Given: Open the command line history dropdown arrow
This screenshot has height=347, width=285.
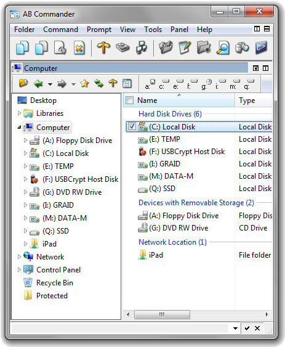Looking at the screenshot, I should pos(235,328).
